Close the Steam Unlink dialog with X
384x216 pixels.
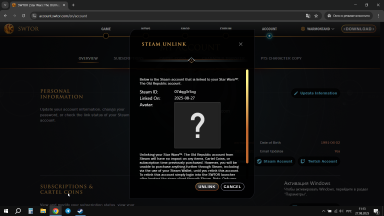click(240, 44)
